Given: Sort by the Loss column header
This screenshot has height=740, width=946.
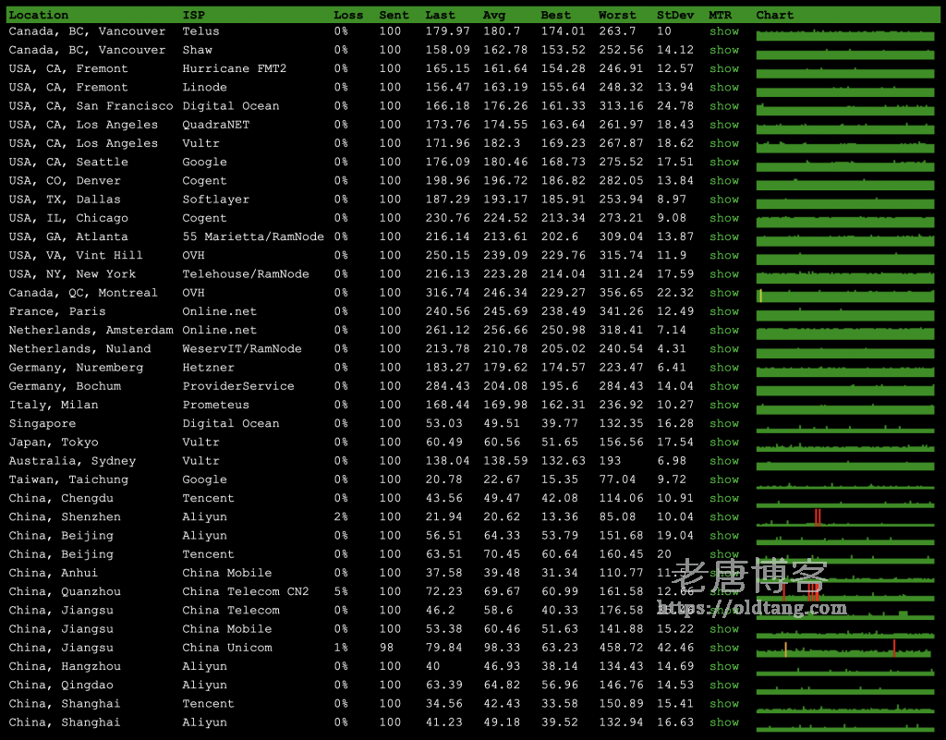Looking at the screenshot, I should click(348, 15).
